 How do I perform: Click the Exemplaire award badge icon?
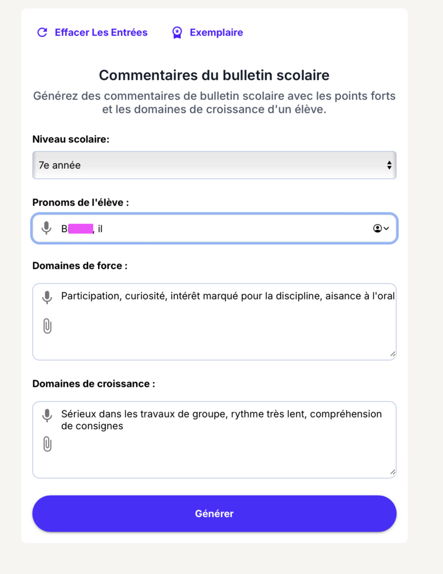click(x=177, y=33)
